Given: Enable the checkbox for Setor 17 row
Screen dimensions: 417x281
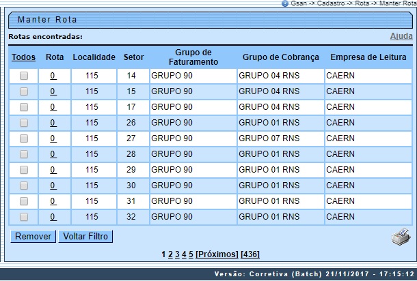Looking at the screenshot, I should [x=24, y=107].
